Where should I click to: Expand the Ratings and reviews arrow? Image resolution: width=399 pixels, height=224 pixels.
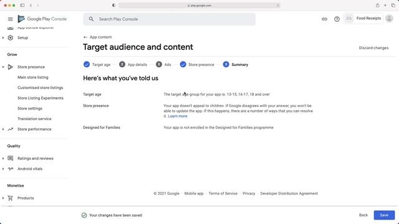tap(3, 159)
